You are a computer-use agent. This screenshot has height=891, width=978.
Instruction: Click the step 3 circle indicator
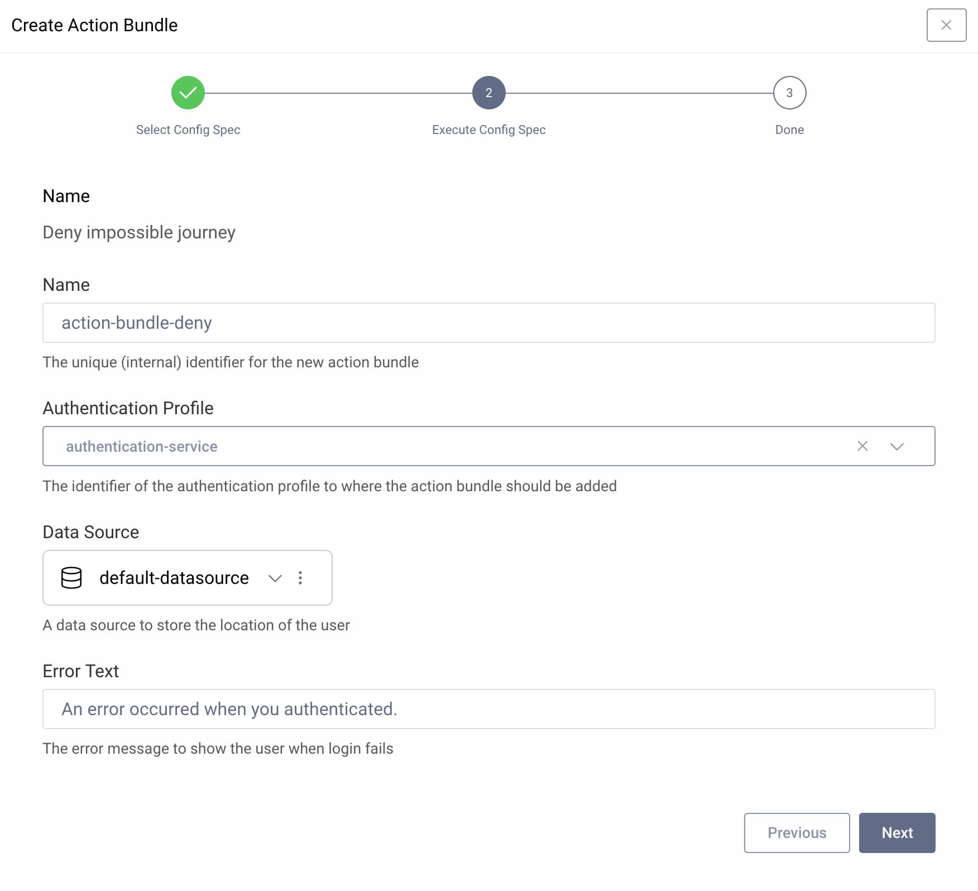(789, 93)
